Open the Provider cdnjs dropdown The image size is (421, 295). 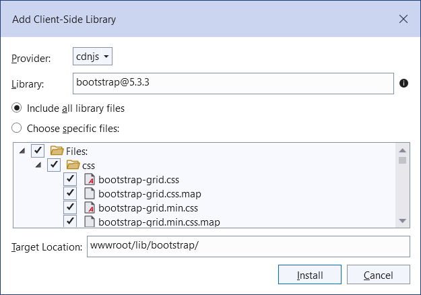[92, 57]
